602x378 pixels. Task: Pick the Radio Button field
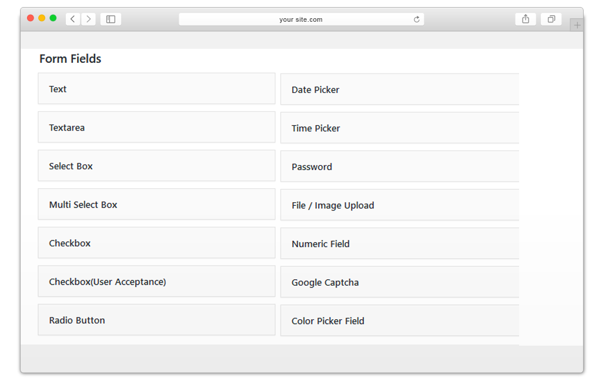click(156, 320)
